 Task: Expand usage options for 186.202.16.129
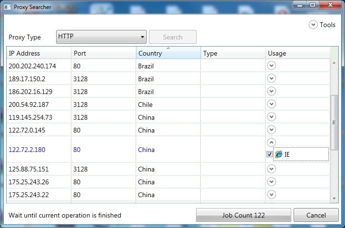[x=272, y=91]
